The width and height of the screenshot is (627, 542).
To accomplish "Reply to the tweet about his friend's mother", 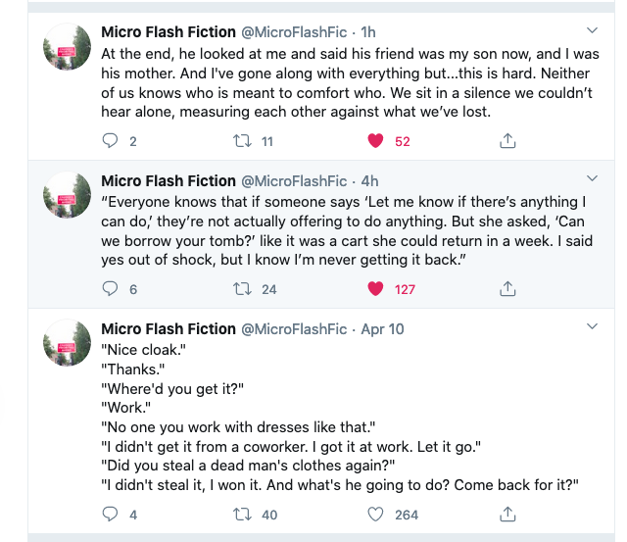I will (111, 141).
